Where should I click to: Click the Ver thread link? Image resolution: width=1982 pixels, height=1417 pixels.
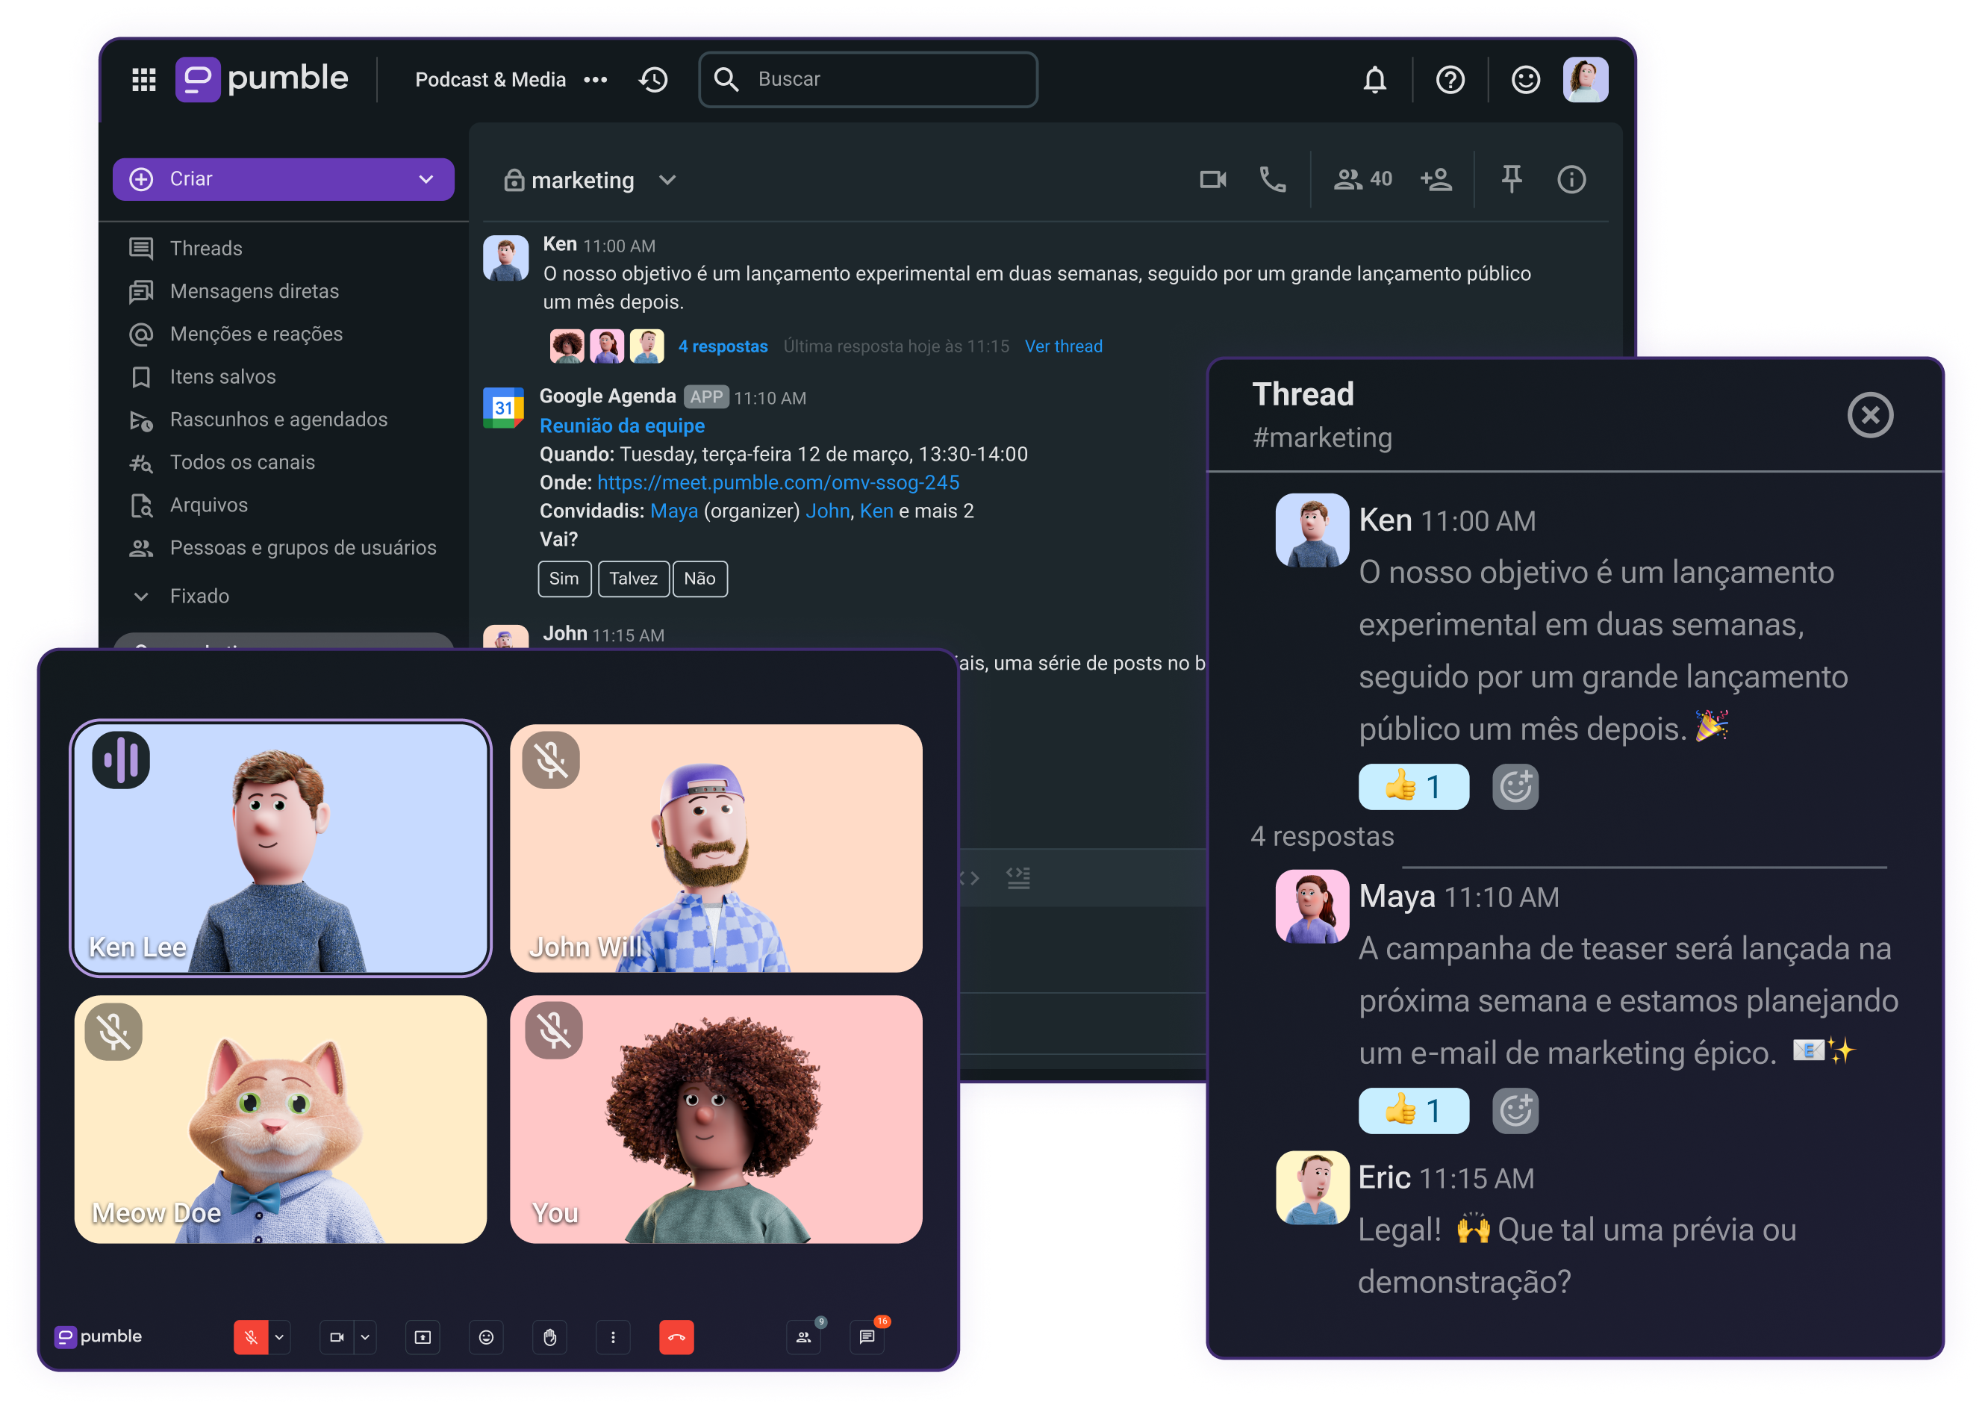click(1062, 346)
